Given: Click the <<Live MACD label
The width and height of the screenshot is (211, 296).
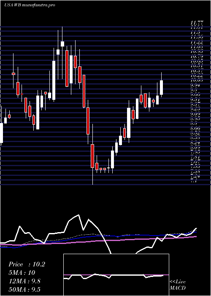Looking at the screenshot, I should click(178, 285).
